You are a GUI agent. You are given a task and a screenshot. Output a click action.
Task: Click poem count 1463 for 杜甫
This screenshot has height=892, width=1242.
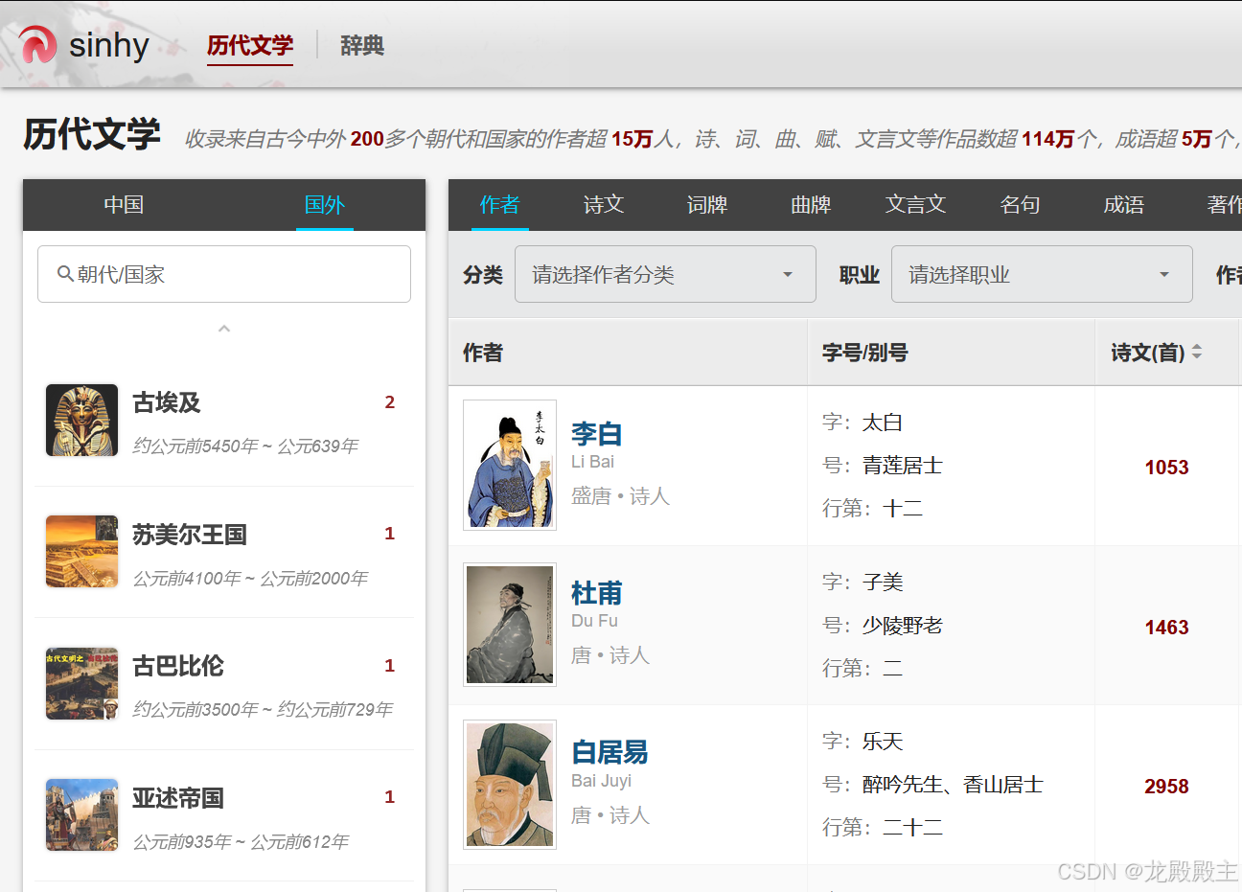click(1166, 628)
